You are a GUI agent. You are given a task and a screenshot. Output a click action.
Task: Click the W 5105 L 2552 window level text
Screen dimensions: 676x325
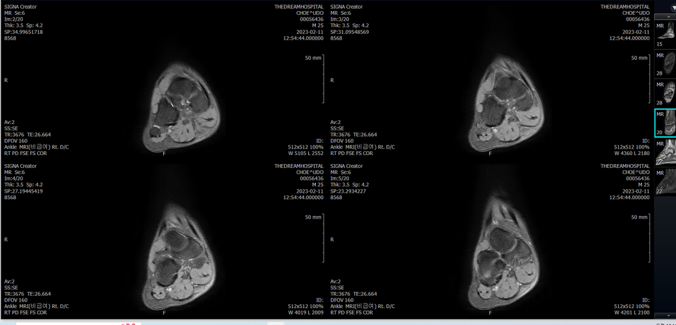[305, 154]
